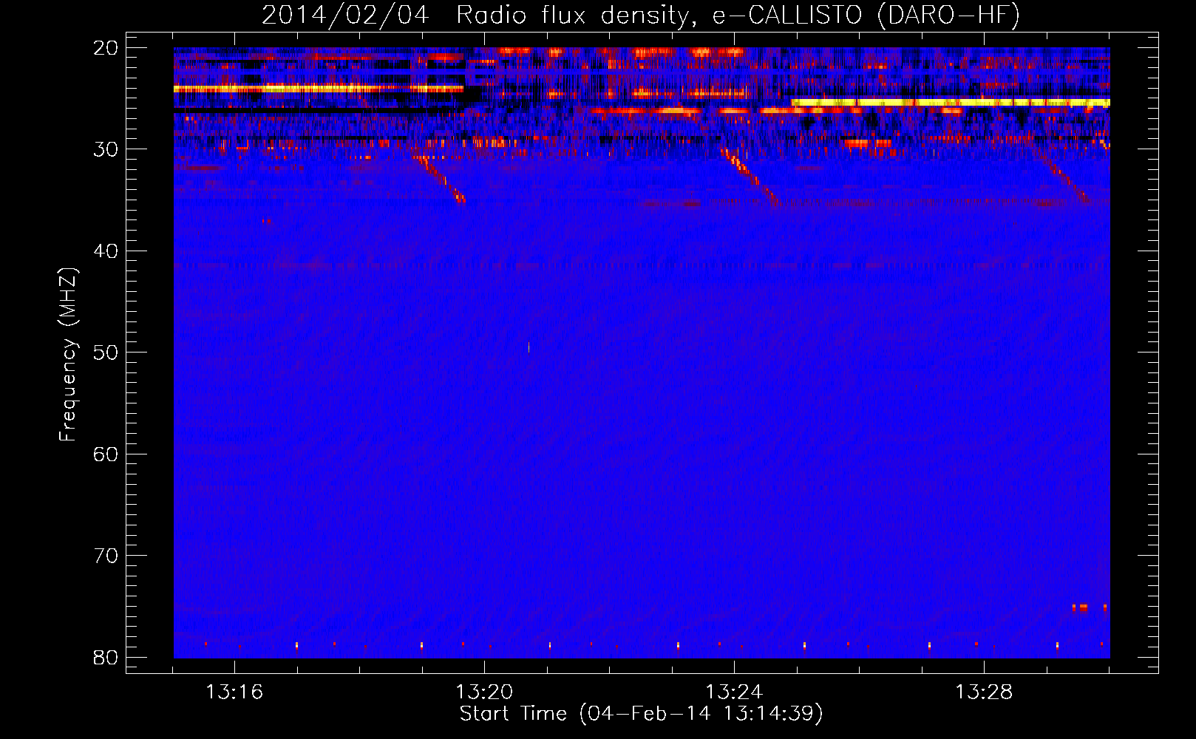Click the red spots near 75 MHz
The width and height of the screenshot is (1196, 739).
click(1090, 607)
